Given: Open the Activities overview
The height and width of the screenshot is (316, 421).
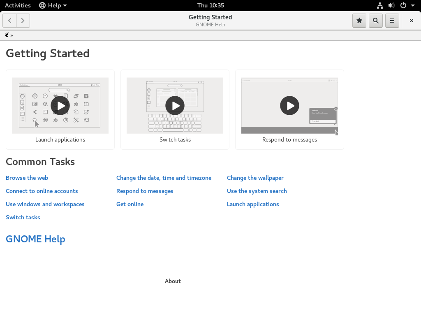Looking at the screenshot, I should click(18, 5).
